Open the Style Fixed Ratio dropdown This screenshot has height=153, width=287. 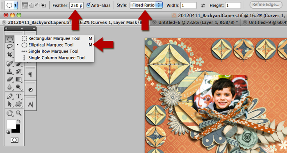146,5
